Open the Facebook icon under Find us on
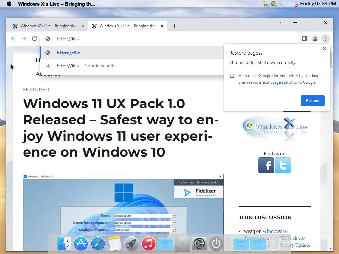339x254 pixels. 266,165
